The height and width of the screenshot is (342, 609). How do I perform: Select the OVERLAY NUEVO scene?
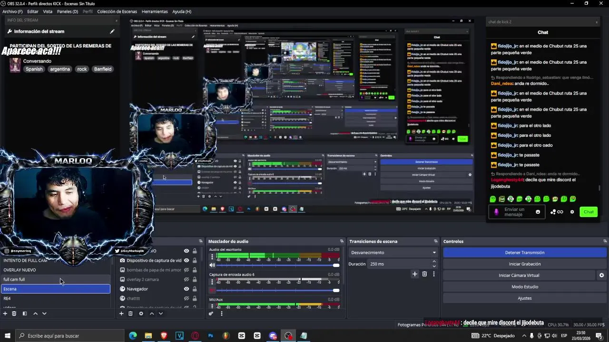[x=56, y=270]
